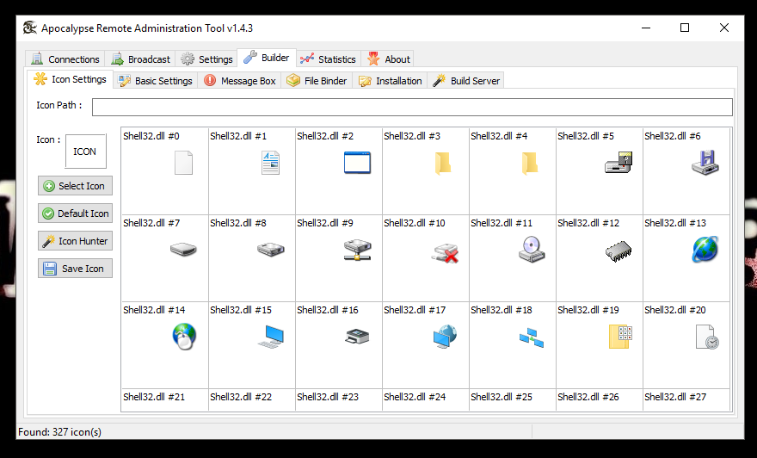Open the About tab
757x458 pixels.
pos(388,59)
